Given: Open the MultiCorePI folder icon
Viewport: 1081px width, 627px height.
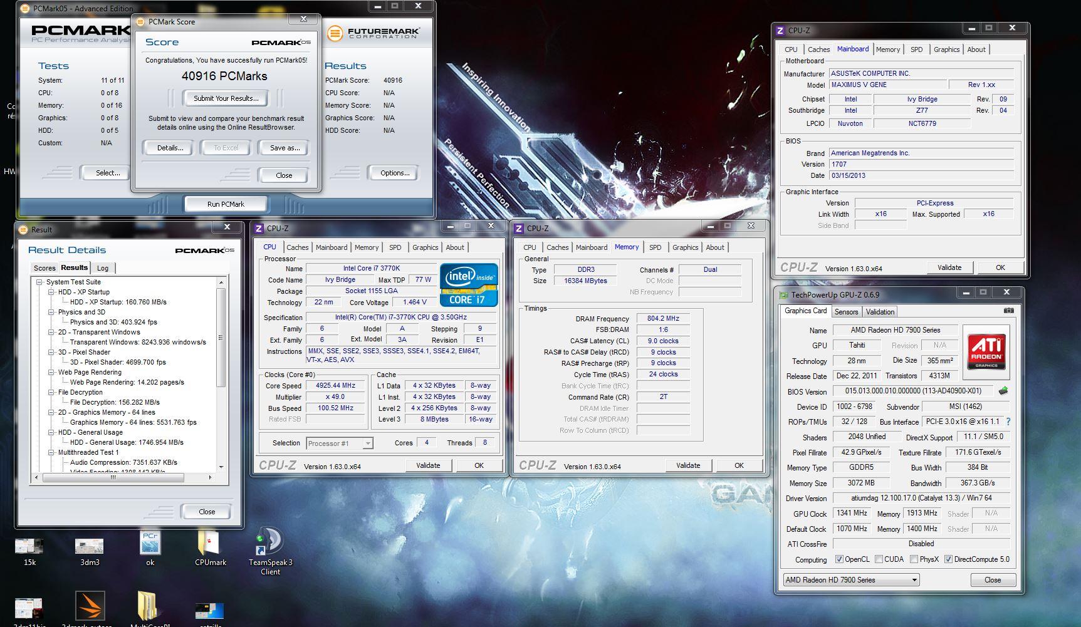Looking at the screenshot, I should (149, 606).
